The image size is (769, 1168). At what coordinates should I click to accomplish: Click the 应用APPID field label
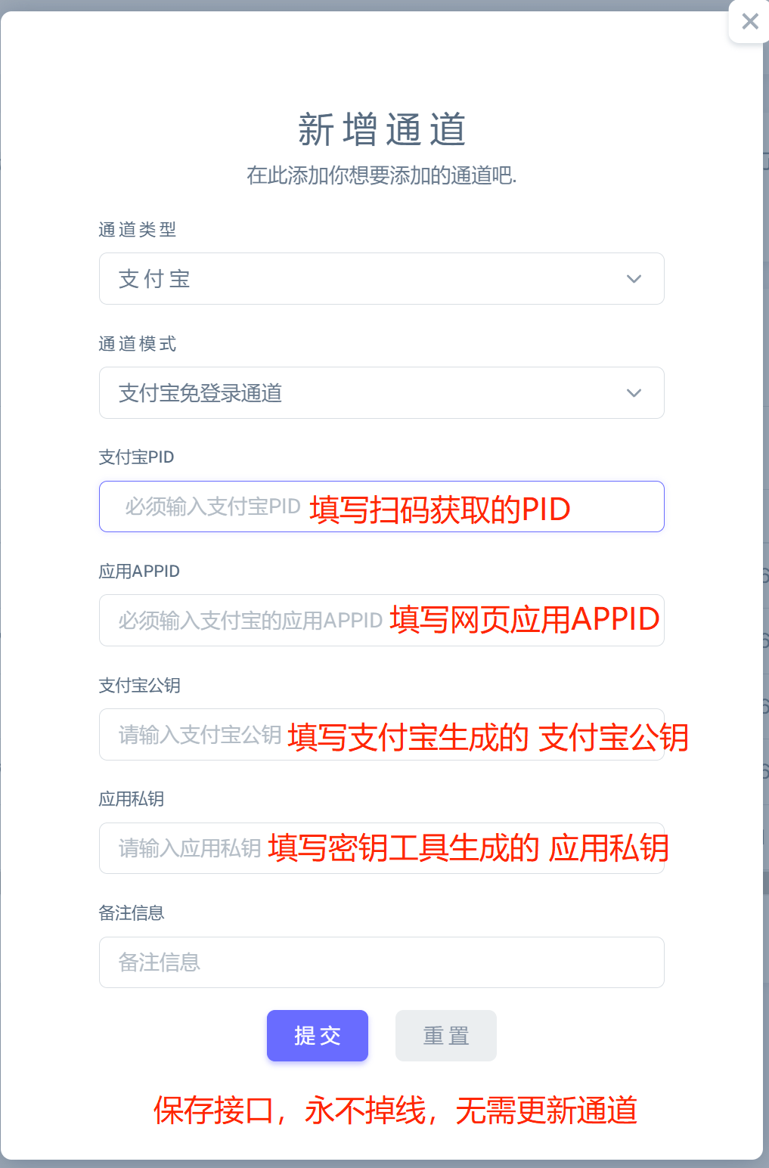click(139, 572)
